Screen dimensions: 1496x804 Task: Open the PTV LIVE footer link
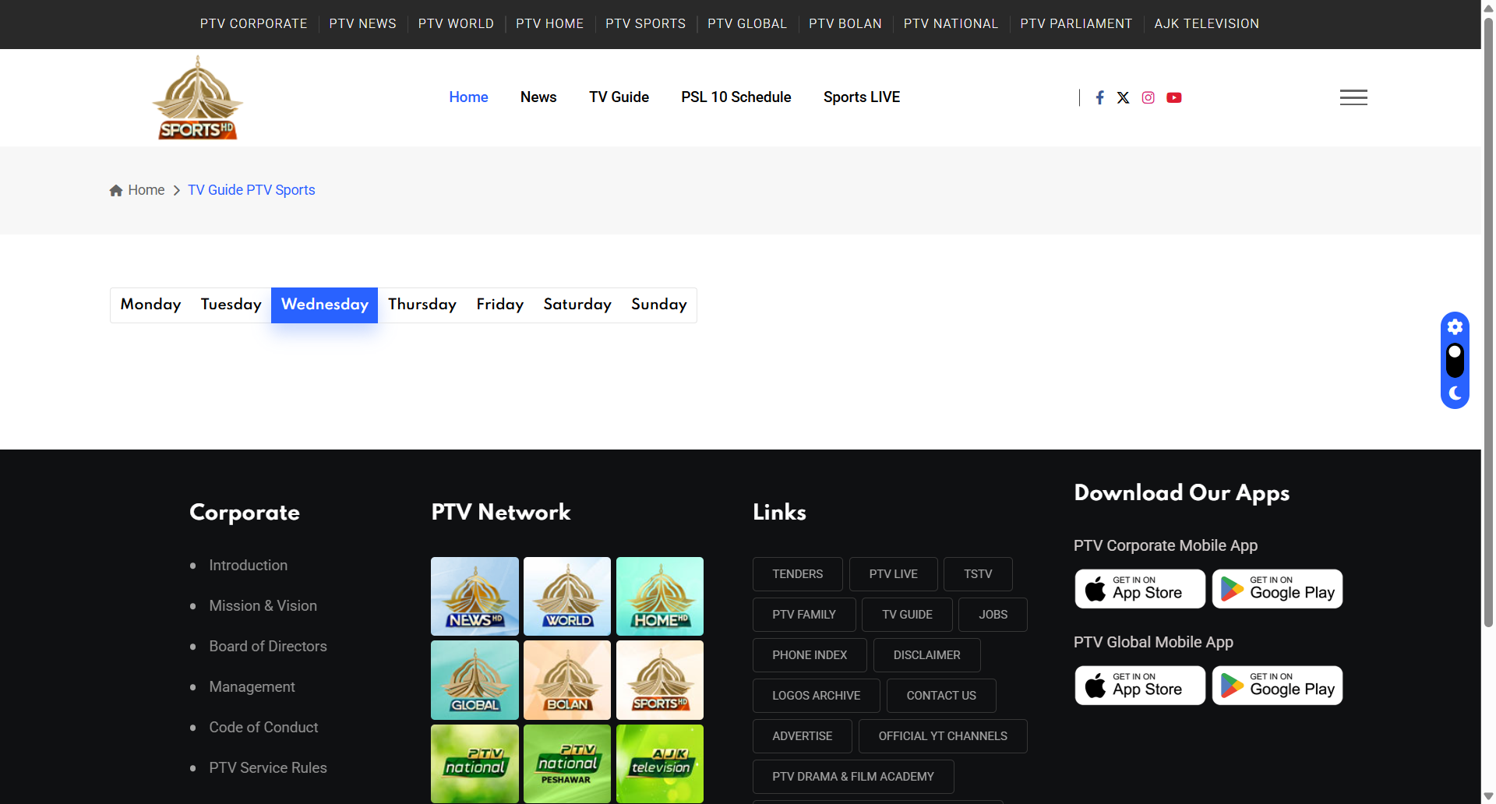coord(893,574)
